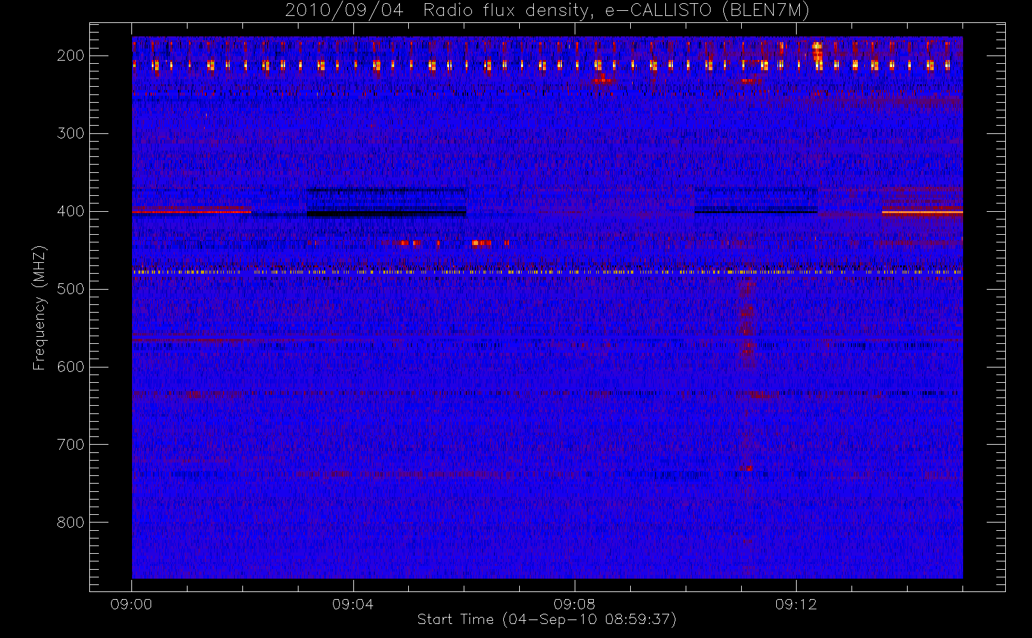The image size is (1032, 638).
Task: Click the 09:08 time tick label
Action: (574, 604)
